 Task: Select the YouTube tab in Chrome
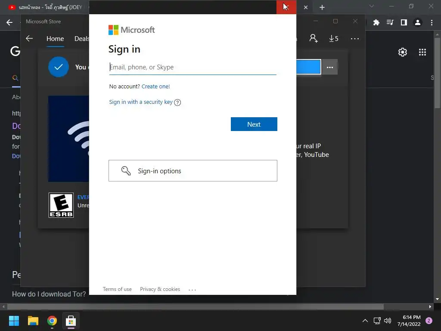click(47, 7)
